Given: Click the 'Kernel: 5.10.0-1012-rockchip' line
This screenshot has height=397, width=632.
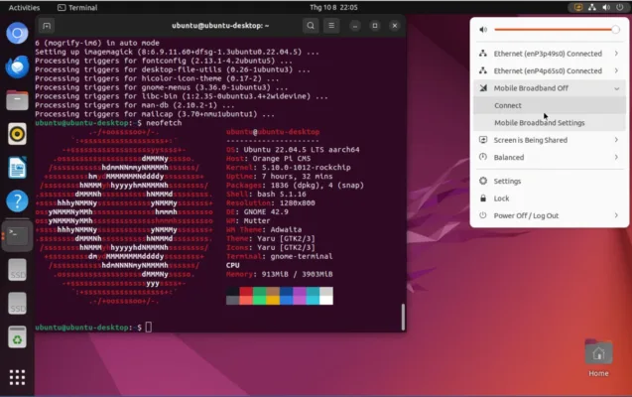Looking at the screenshot, I should [288, 168].
